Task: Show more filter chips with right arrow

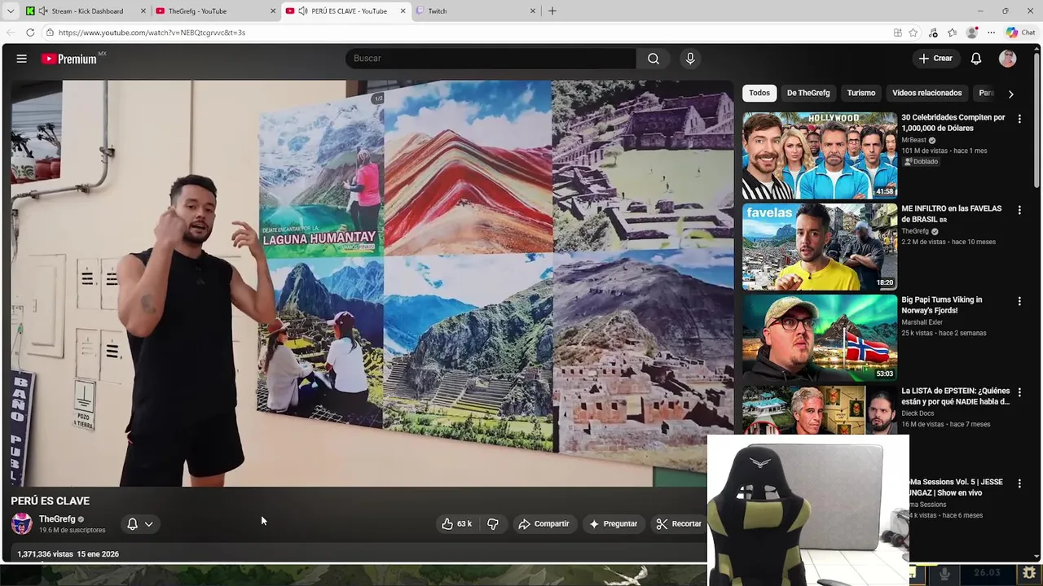Action: coord(1010,94)
